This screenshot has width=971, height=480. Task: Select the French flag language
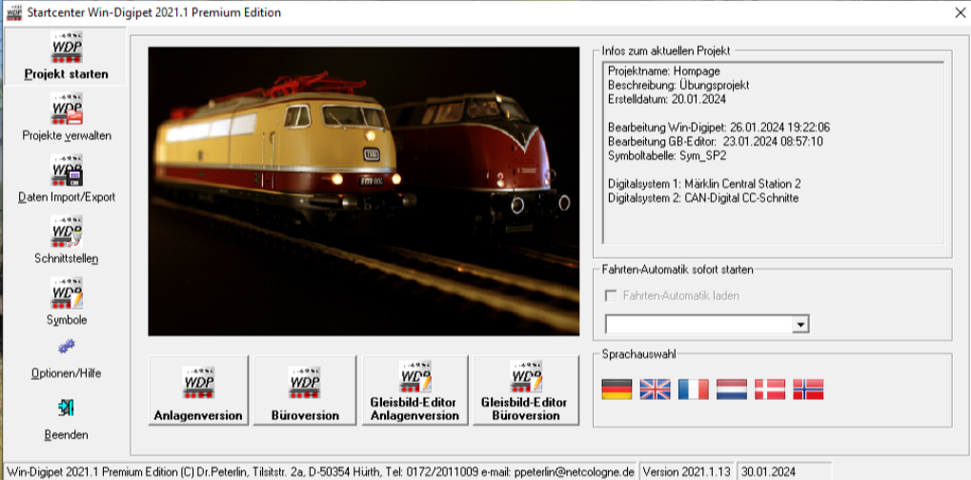[694, 389]
